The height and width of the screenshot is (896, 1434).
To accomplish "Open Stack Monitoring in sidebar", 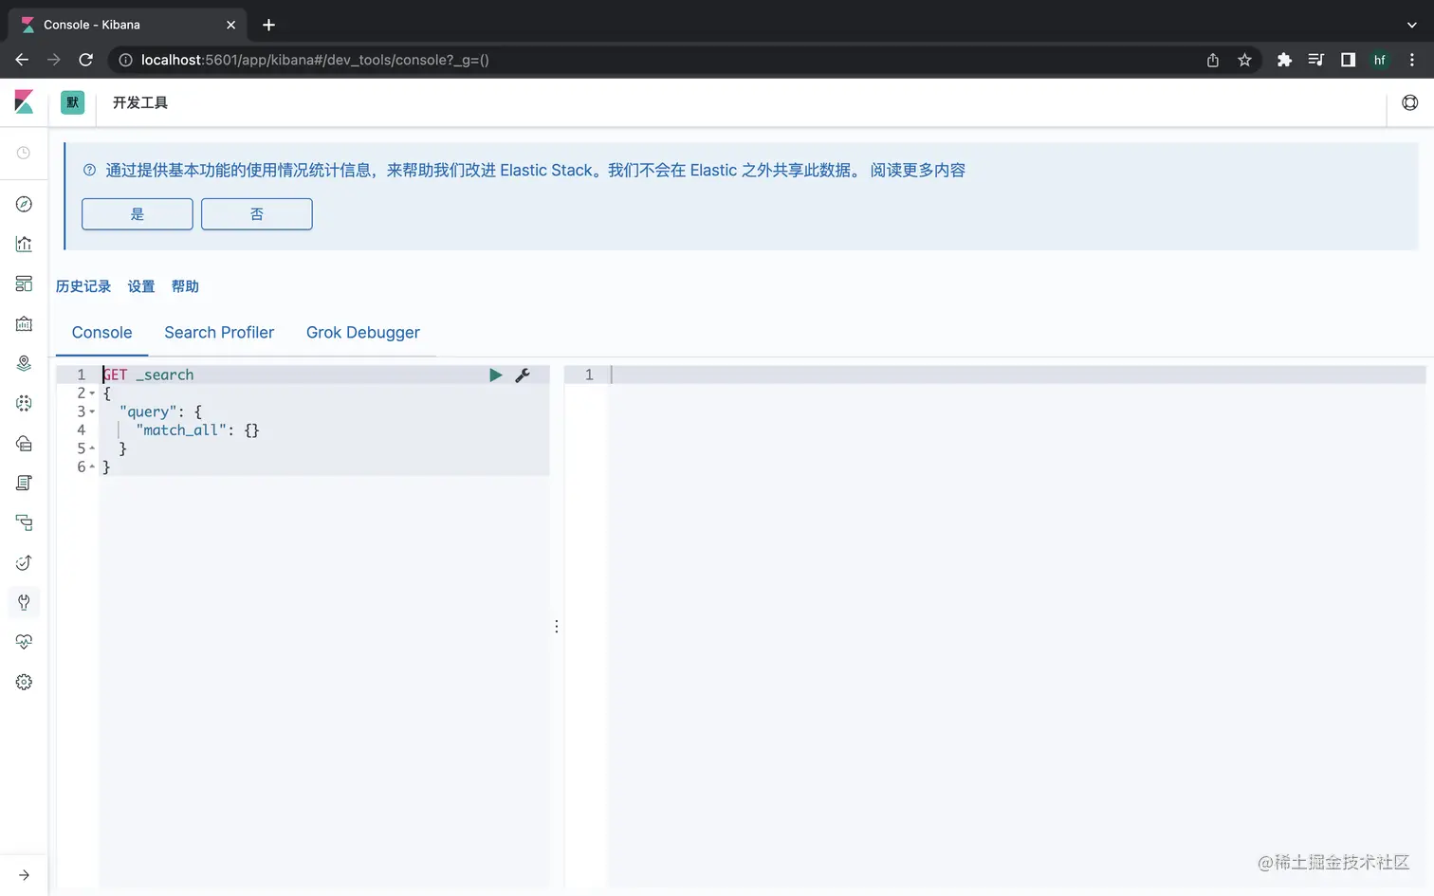I will click(x=24, y=643).
